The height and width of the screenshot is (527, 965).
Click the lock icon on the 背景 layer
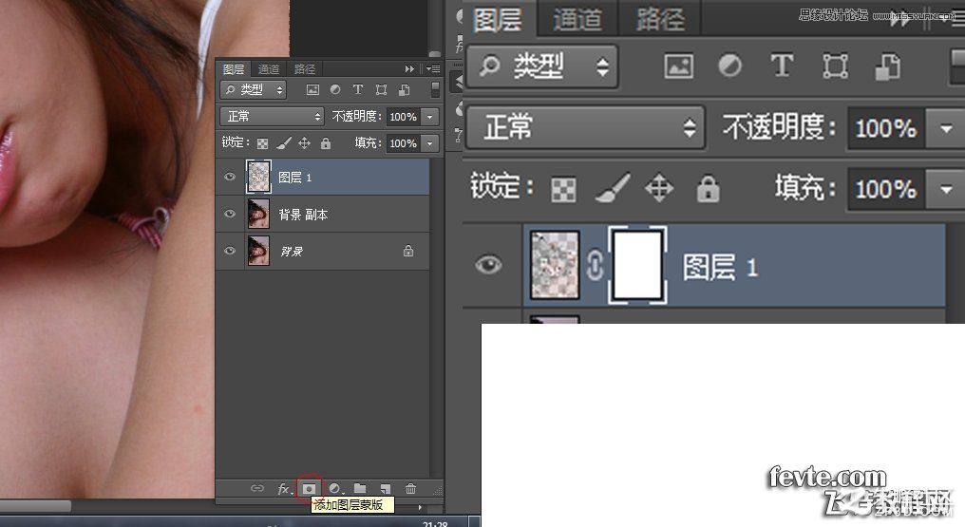[x=408, y=251]
